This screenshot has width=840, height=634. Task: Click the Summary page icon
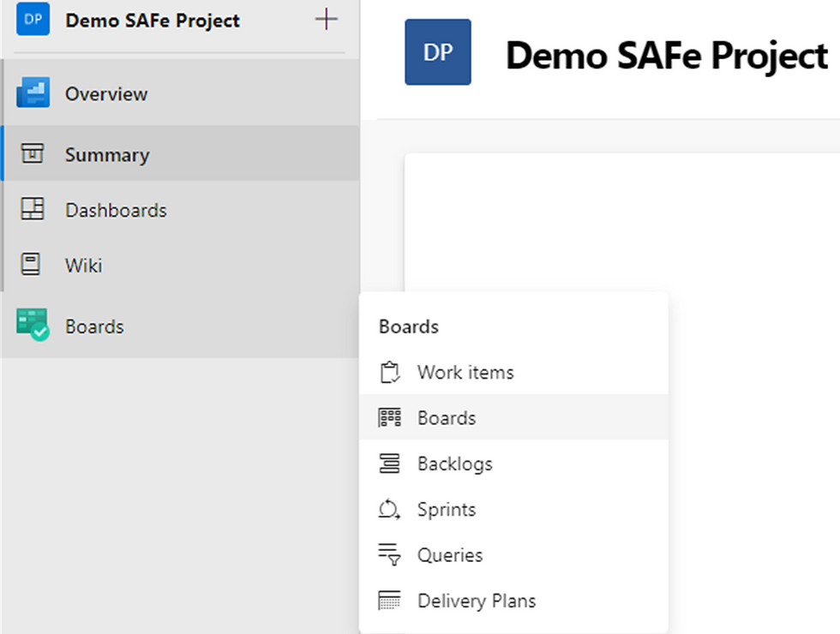pyautogui.click(x=33, y=153)
